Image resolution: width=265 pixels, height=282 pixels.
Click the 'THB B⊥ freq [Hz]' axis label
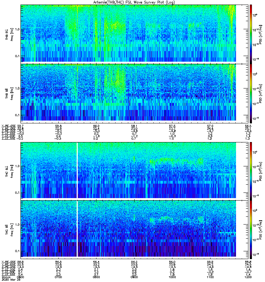click(9, 34)
